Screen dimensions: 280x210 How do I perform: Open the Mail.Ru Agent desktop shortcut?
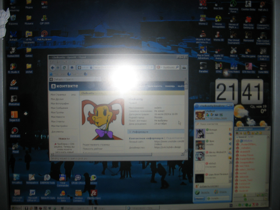tap(44, 36)
